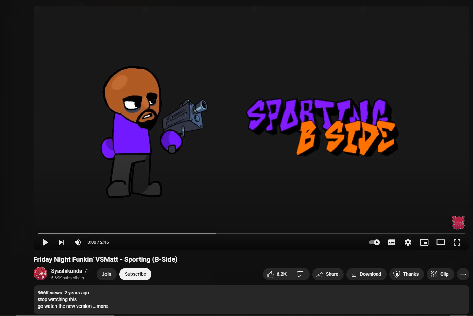473x316 pixels.
Task: Skip to the next video
Action: click(62, 242)
